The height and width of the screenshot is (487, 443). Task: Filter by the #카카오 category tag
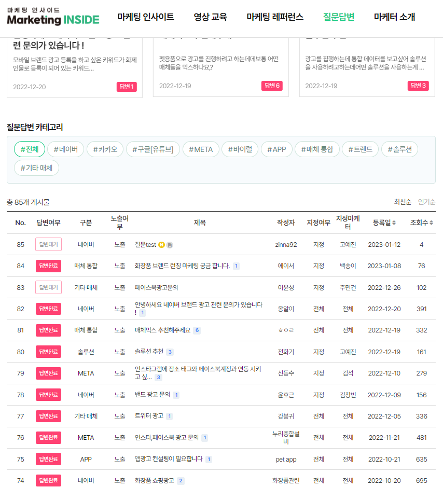pos(105,149)
